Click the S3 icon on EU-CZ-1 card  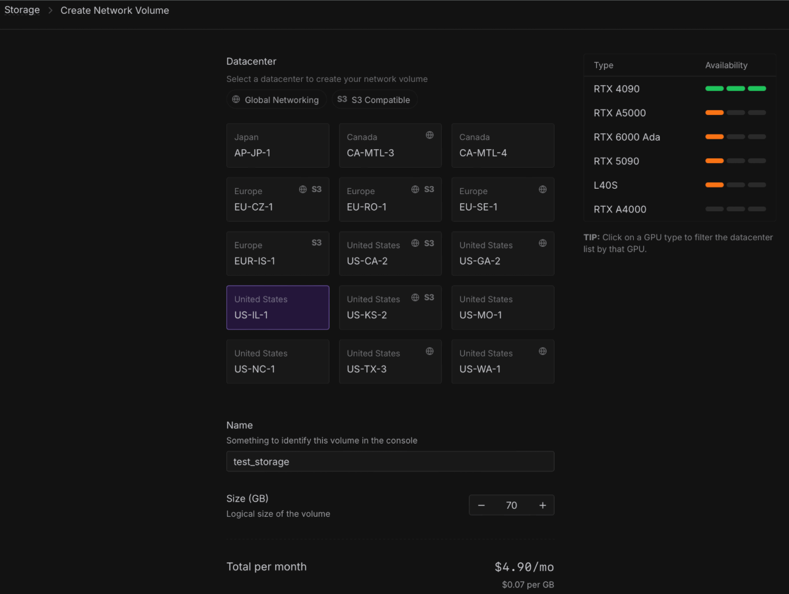(316, 189)
